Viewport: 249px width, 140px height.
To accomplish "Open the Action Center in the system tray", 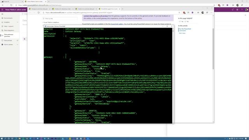I will 245,138.
